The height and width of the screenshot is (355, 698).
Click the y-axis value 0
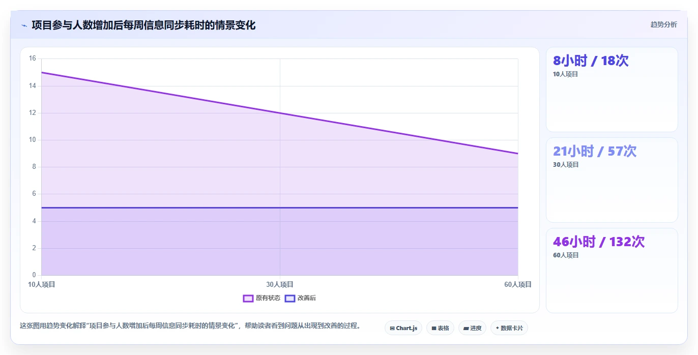34,275
